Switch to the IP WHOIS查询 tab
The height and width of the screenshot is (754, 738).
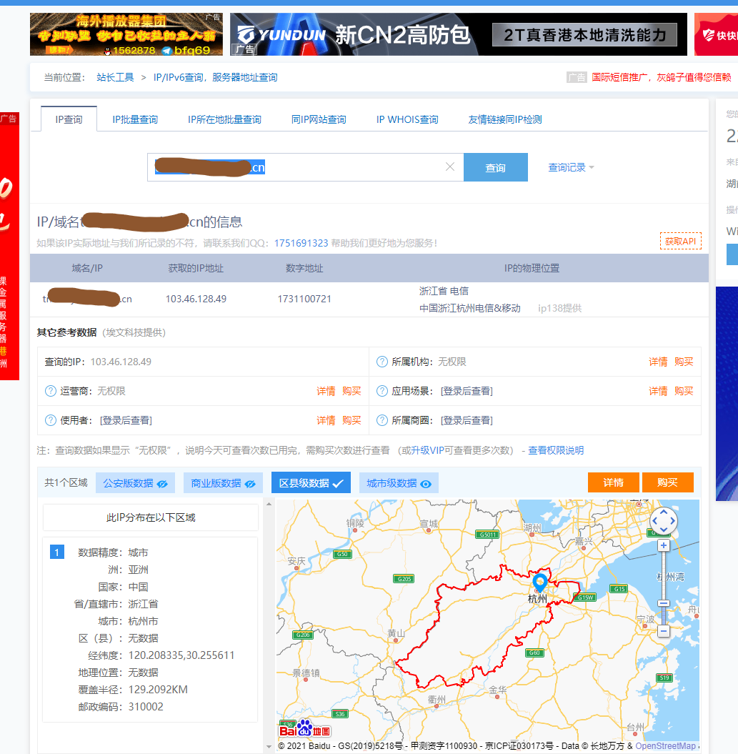(407, 120)
